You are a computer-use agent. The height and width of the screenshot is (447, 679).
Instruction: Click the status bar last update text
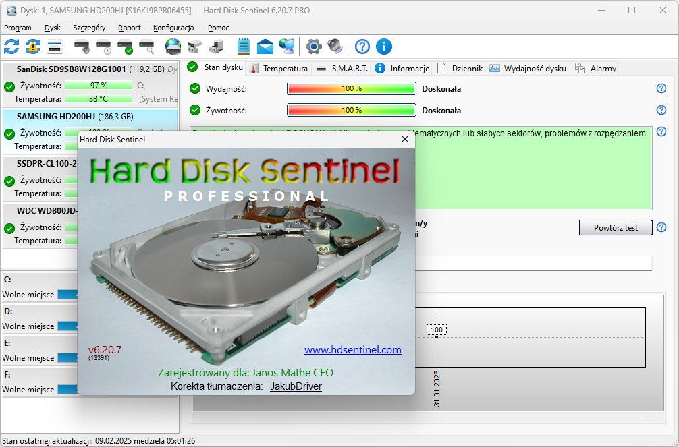[x=99, y=441]
